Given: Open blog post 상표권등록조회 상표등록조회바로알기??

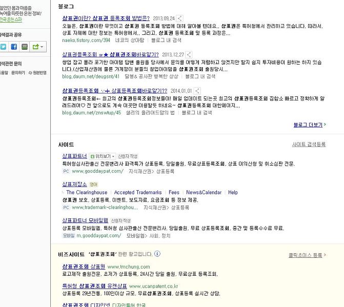Looking at the screenshot, I should pyautogui.click(x=115, y=91).
